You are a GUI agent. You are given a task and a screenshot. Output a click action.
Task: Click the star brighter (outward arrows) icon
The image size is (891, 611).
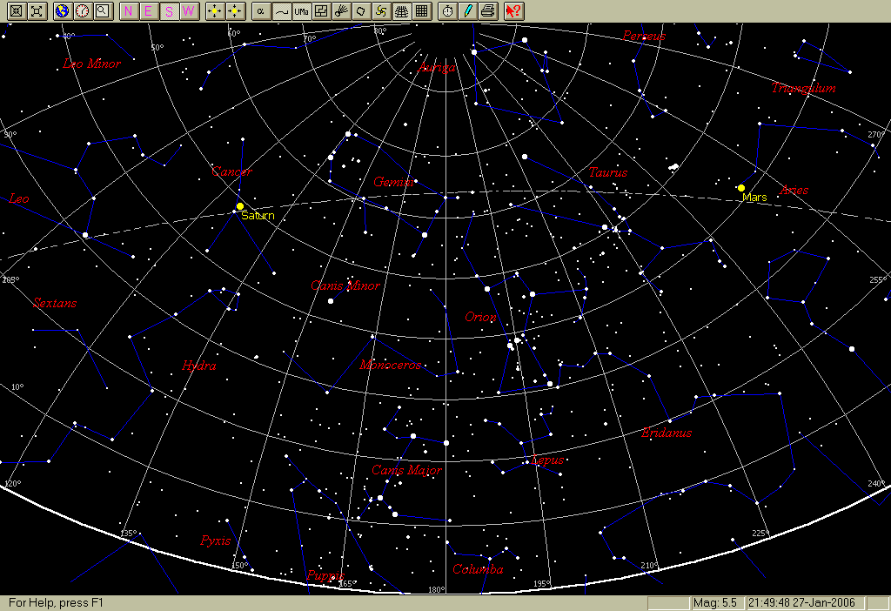pyautogui.click(x=215, y=10)
